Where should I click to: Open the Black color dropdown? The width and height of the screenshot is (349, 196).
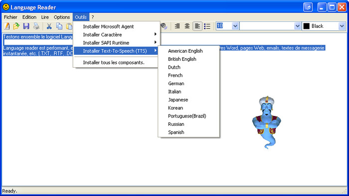coord(342,26)
